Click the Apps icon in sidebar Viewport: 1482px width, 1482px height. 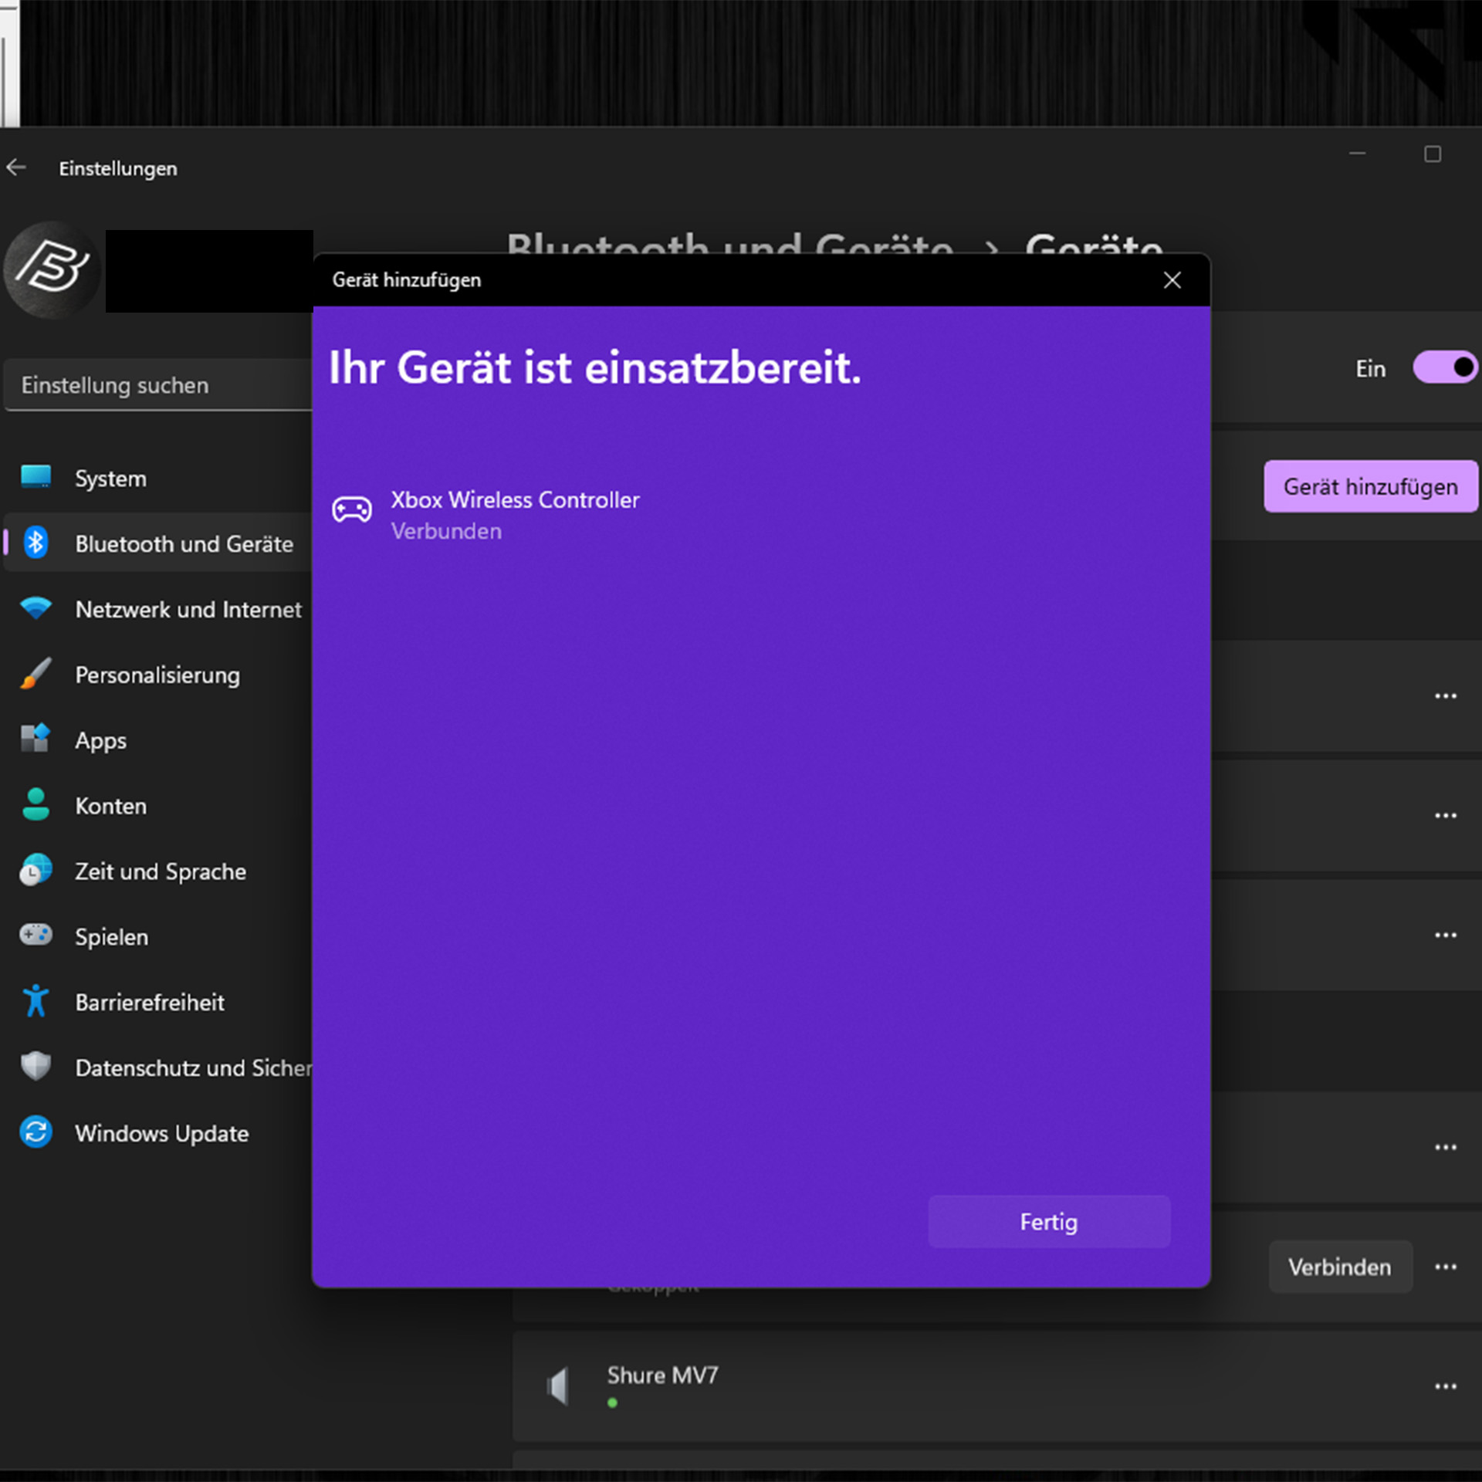(x=36, y=739)
